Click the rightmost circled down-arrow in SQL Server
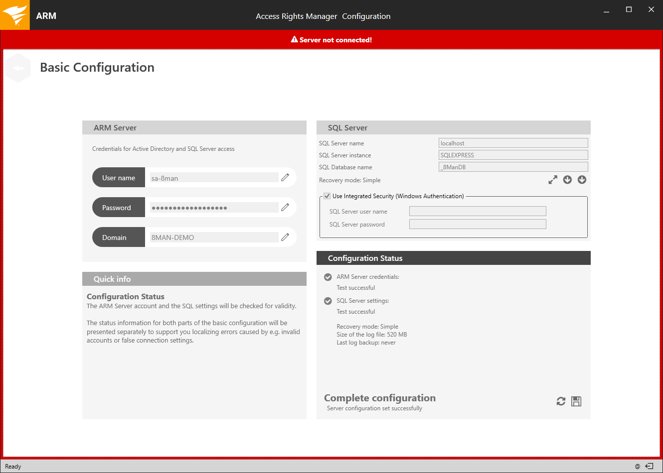Viewport: 663px width, 473px height. point(582,180)
